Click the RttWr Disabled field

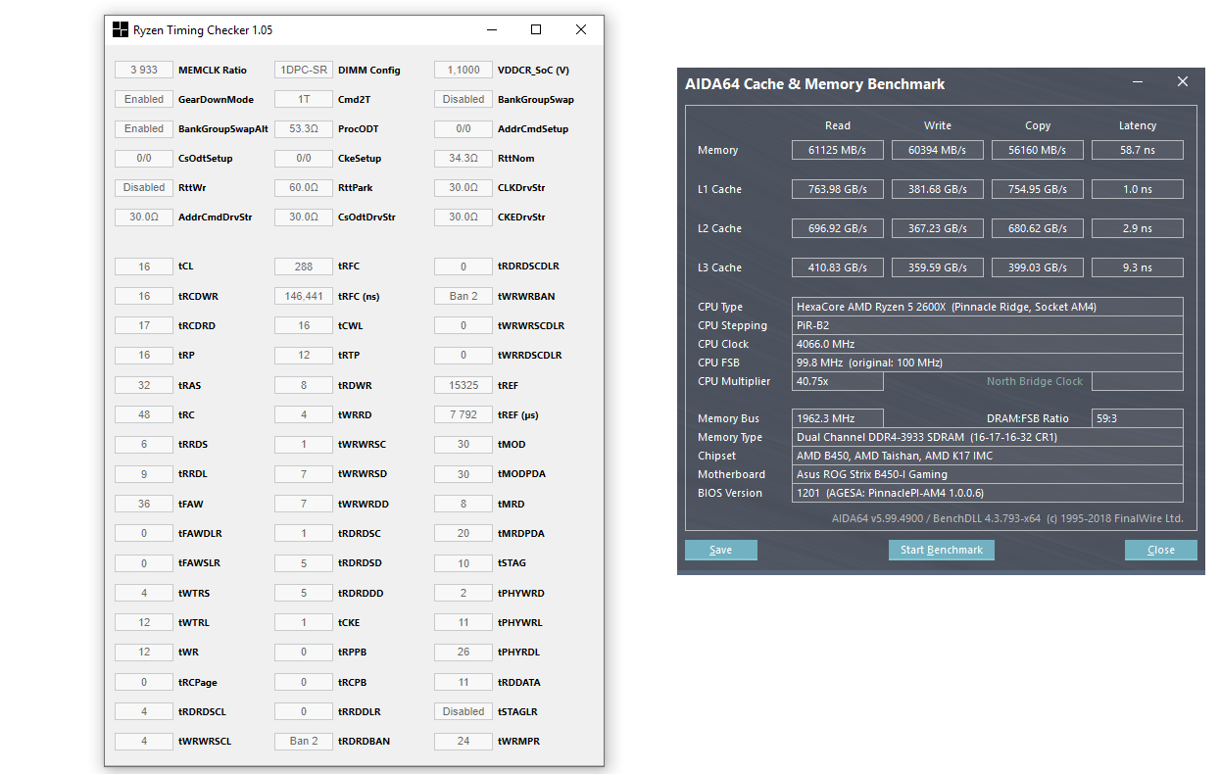coord(144,187)
